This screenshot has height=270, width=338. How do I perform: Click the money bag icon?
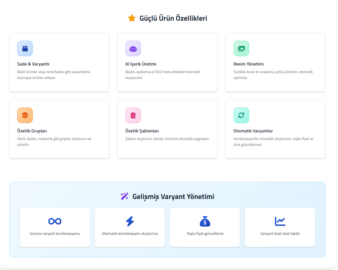(205, 221)
